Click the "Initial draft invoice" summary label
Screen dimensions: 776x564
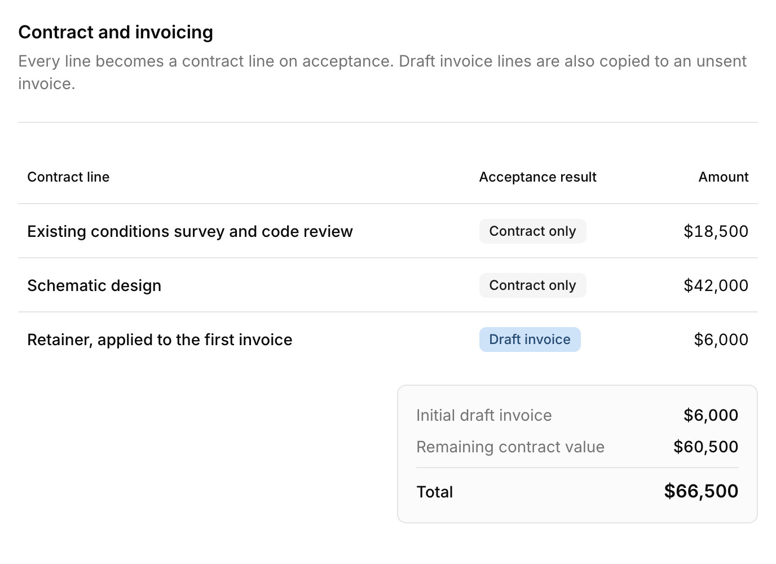pos(484,415)
